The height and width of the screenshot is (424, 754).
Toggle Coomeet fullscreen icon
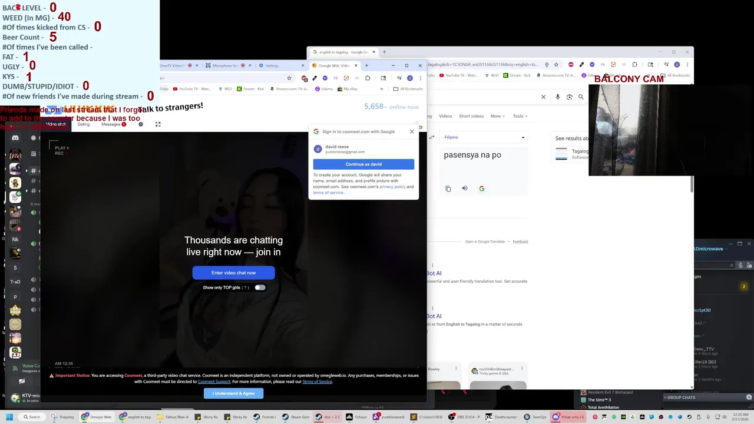[158, 124]
